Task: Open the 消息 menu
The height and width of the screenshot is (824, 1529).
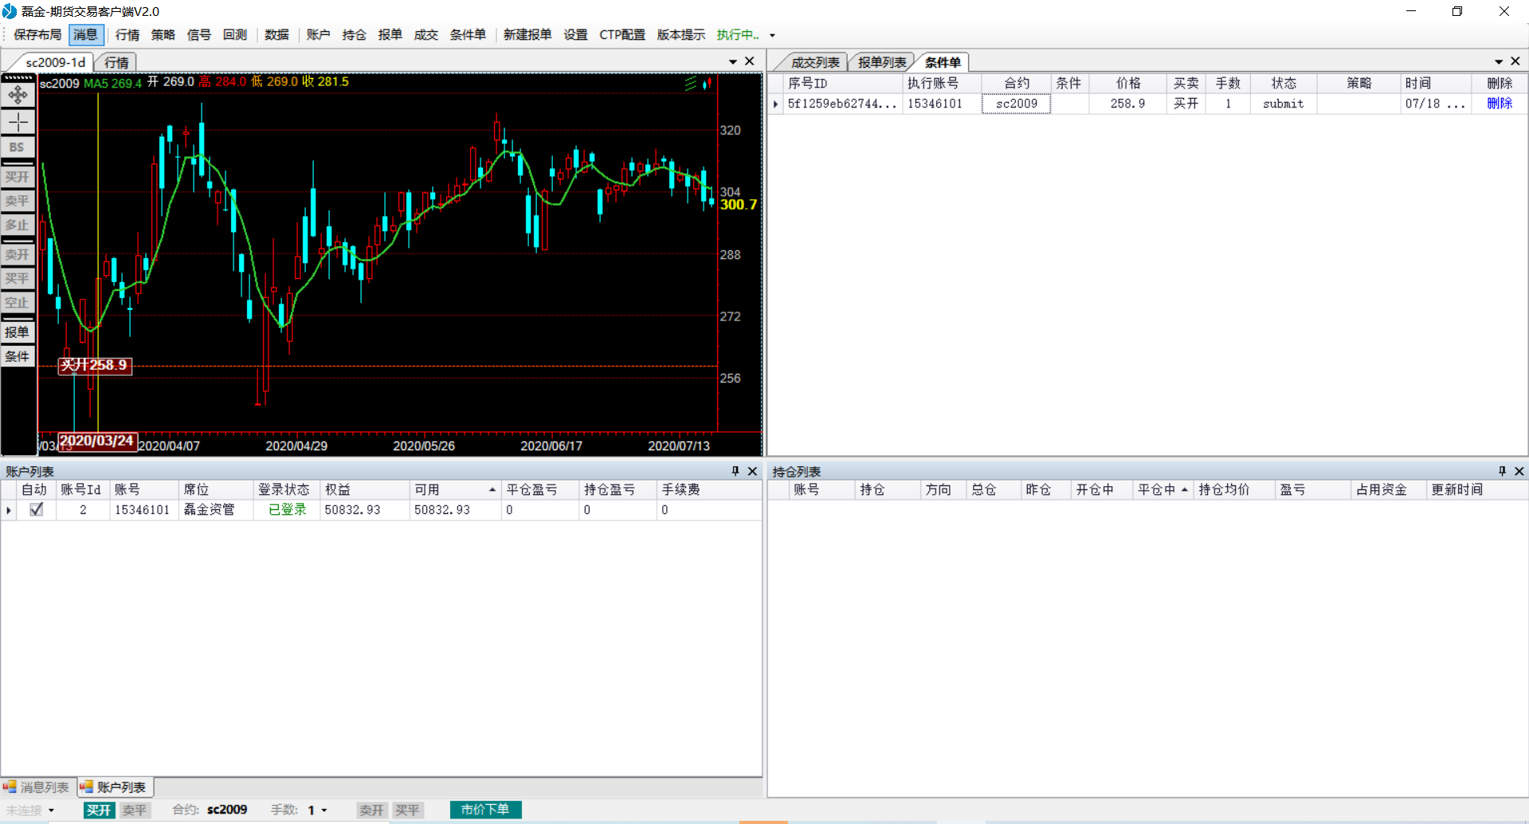Action: [86, 35]
